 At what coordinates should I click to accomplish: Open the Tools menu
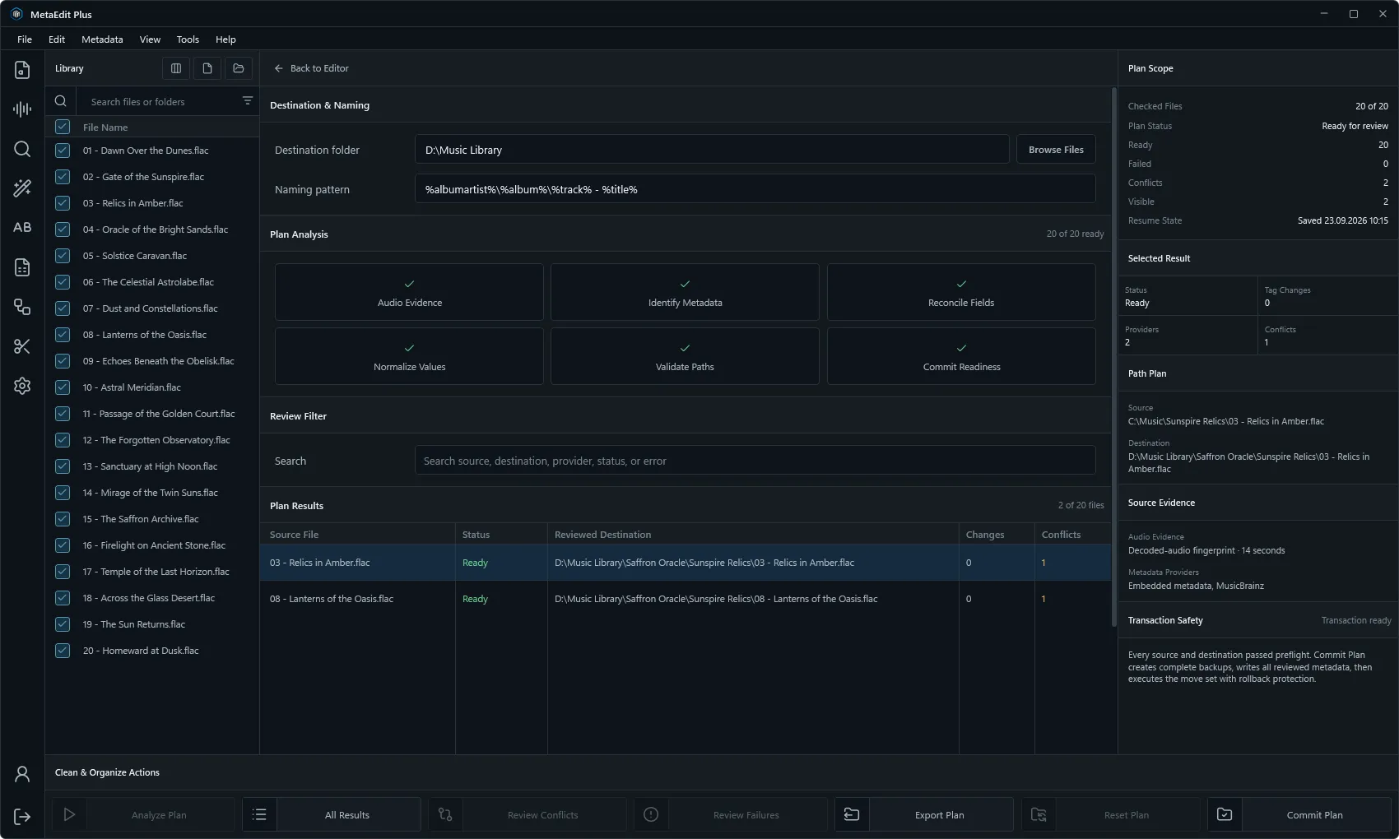click(188, 39)
